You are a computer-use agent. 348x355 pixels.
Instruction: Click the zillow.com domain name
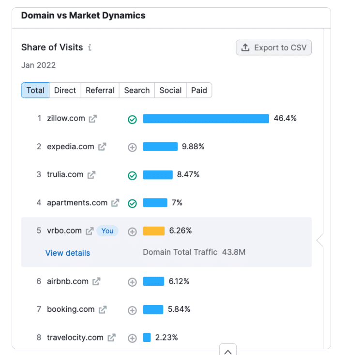[x=66, y=118]
